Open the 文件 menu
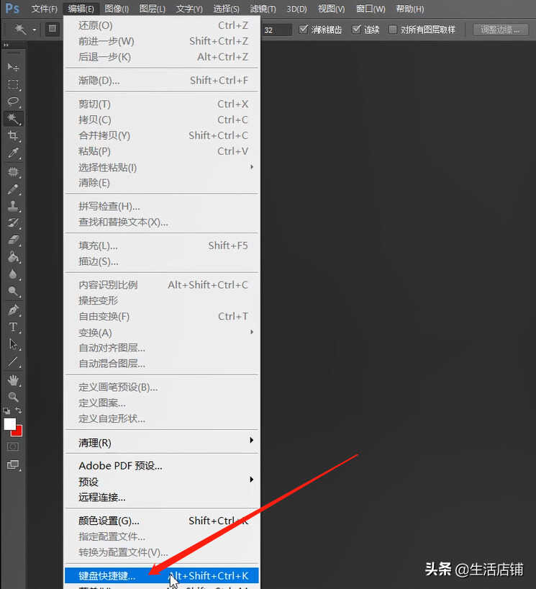536x589 pixels. point(45,9)
